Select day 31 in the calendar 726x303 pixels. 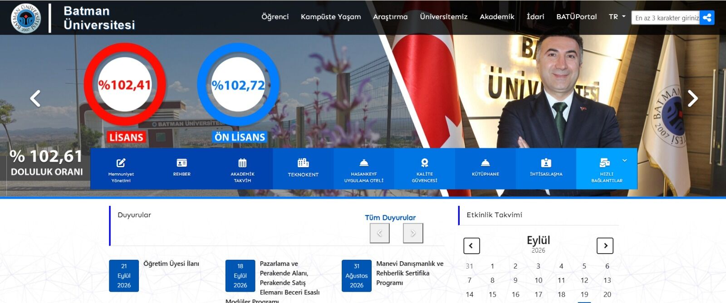[470, 266]
